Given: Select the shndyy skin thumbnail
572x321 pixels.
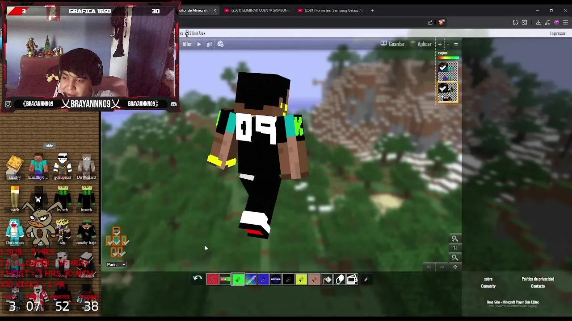Looking at the screenshot, I should point(15,167).
